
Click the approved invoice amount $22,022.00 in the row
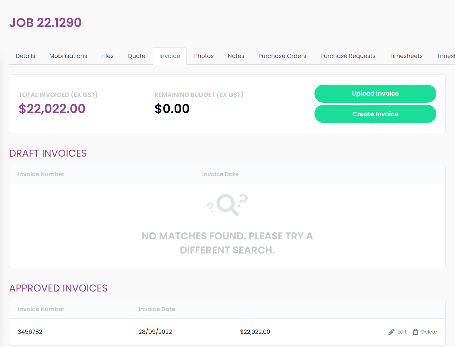(255, 332)
